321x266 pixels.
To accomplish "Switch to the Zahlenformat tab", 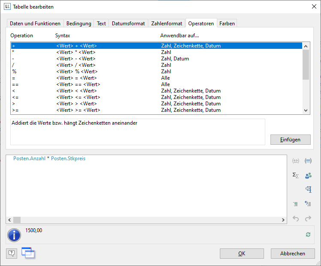I will click(x=167, y=24).
